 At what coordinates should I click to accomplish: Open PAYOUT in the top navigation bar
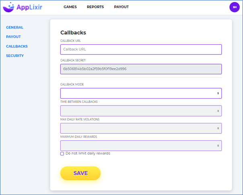click(121, 7)
